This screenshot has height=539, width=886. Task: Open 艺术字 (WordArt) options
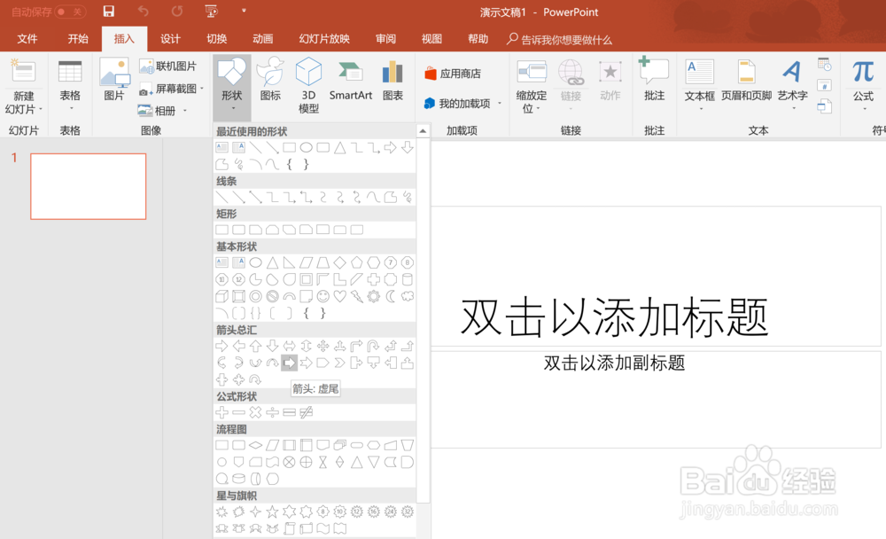(791, 84)
